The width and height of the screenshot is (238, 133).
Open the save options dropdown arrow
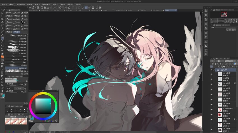tap(50, 8)
